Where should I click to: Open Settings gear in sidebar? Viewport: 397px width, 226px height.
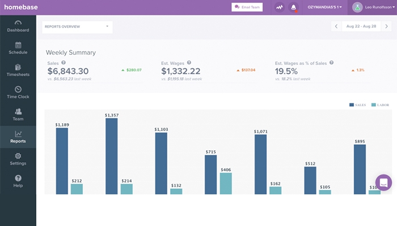[18, 156]
